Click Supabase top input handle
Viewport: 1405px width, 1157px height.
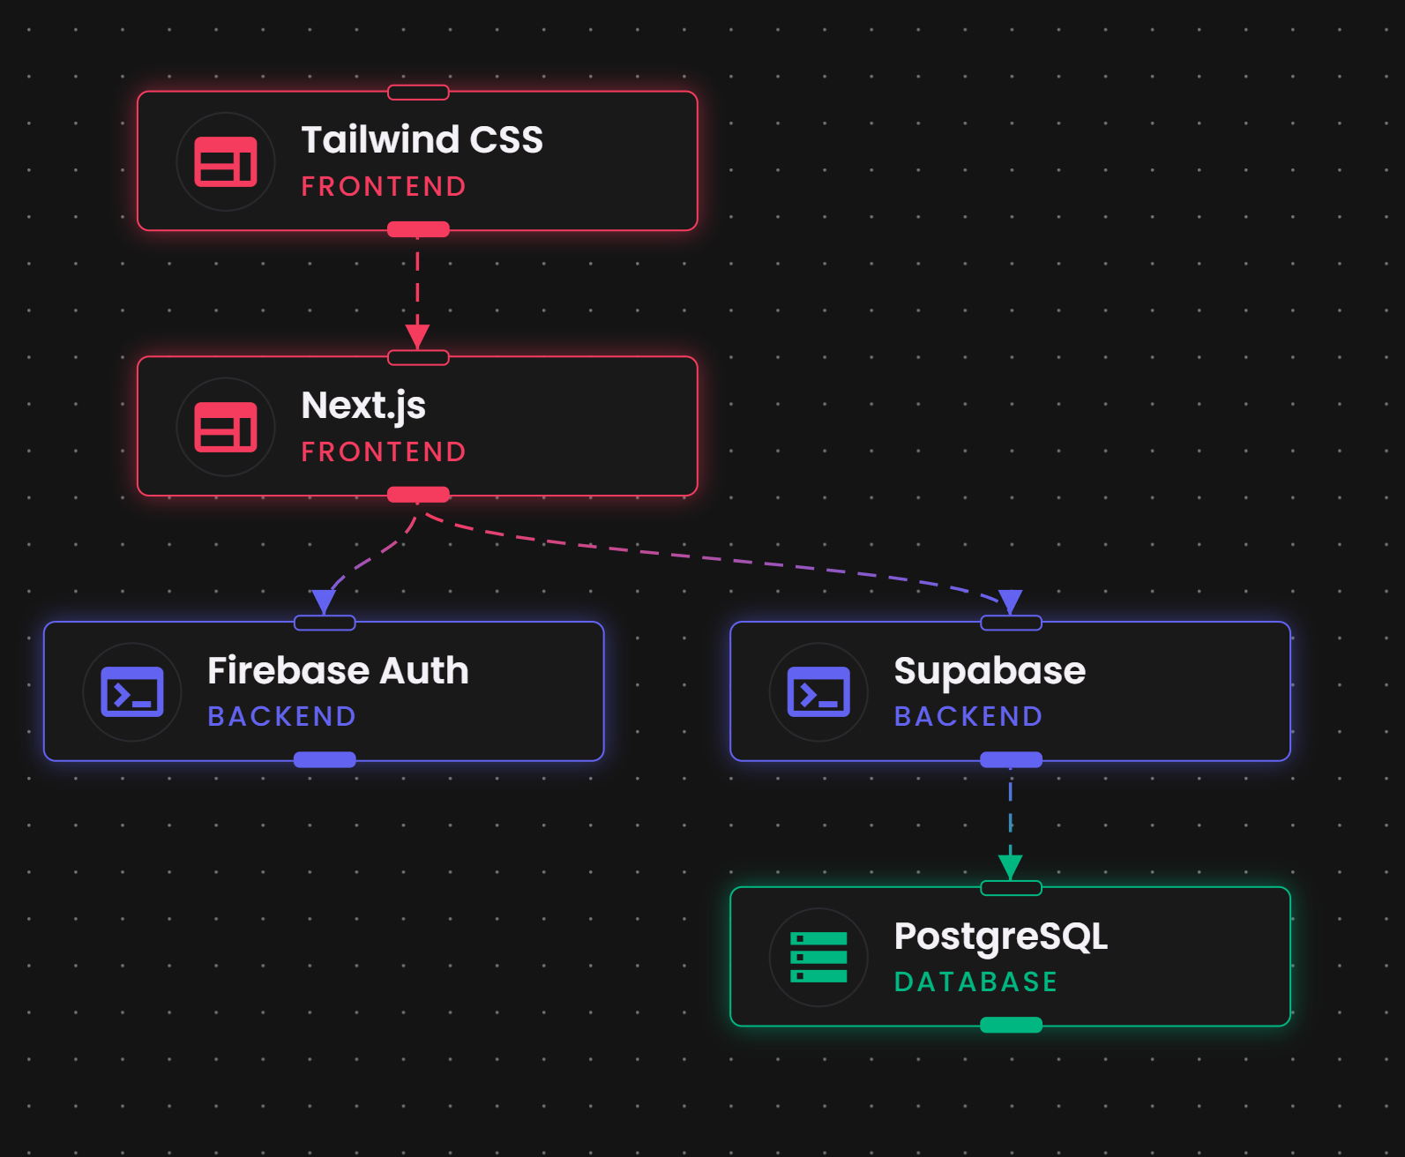(x=1011, y=623)
